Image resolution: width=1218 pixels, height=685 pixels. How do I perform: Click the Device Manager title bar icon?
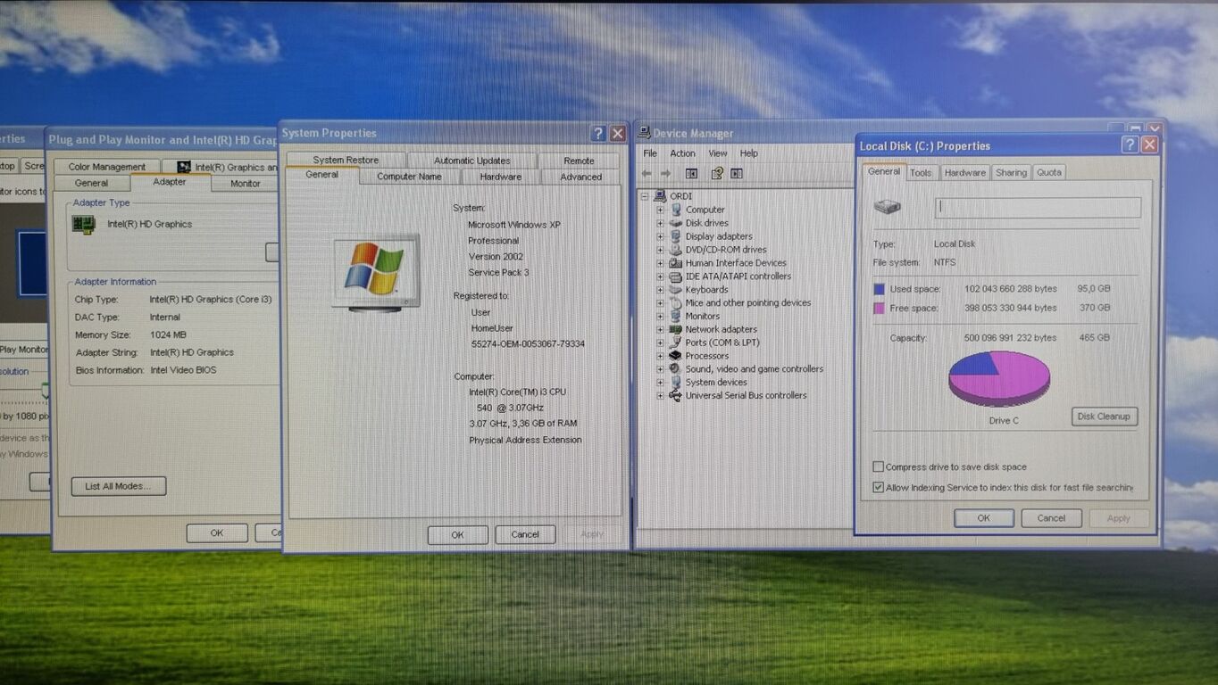coord(643,134)
